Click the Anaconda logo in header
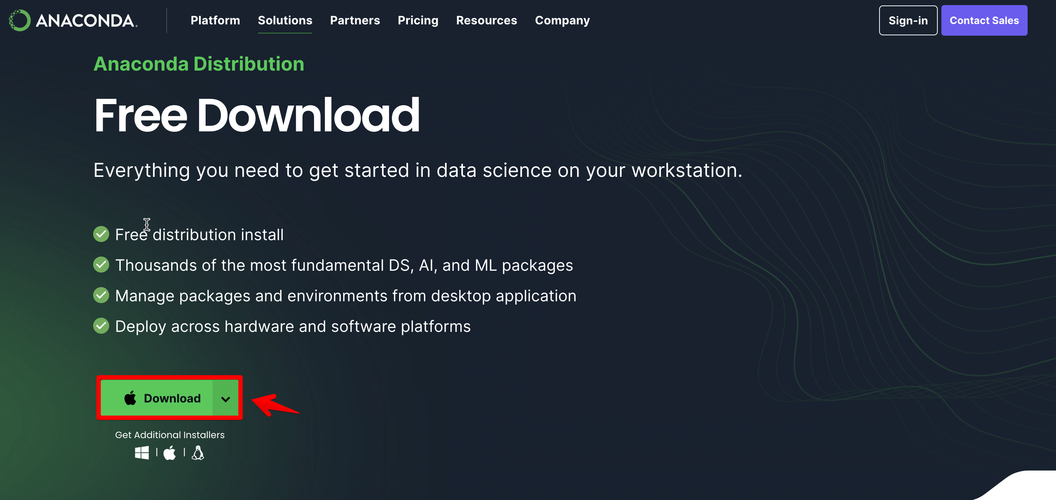1056x500 pixels. 73,20
